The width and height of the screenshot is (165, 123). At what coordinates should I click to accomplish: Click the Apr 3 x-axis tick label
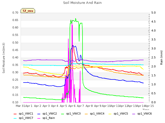[46, 106]
